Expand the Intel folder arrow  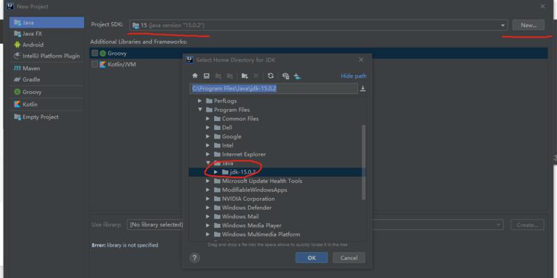[208, 145]
